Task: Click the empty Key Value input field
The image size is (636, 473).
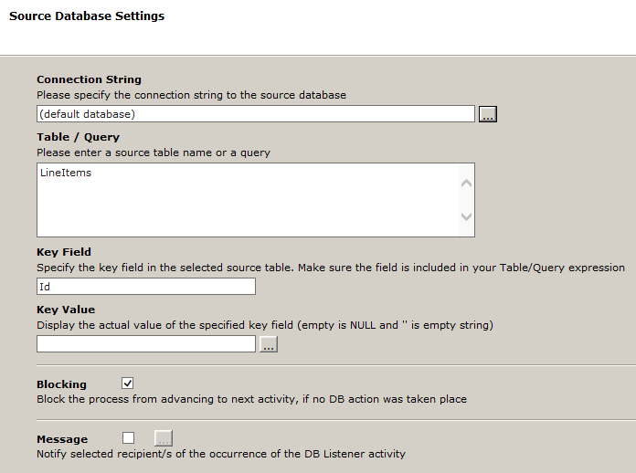Action: (x=145, y=343)
